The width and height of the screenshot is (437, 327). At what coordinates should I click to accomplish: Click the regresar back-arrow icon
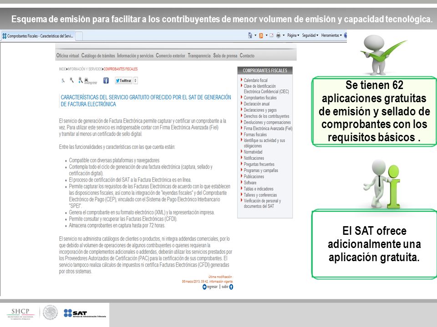[x=204, y=287]
